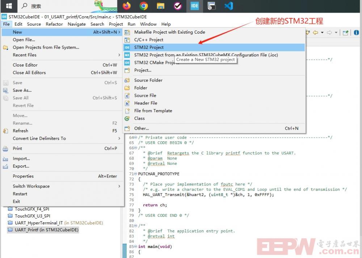Open Import... from File menu
Viewport: 362px width, 258px height.
(x=63, y=159)
